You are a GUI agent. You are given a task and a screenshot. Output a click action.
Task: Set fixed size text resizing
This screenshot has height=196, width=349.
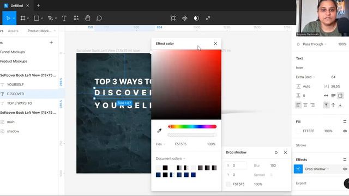tap(340, 96)
